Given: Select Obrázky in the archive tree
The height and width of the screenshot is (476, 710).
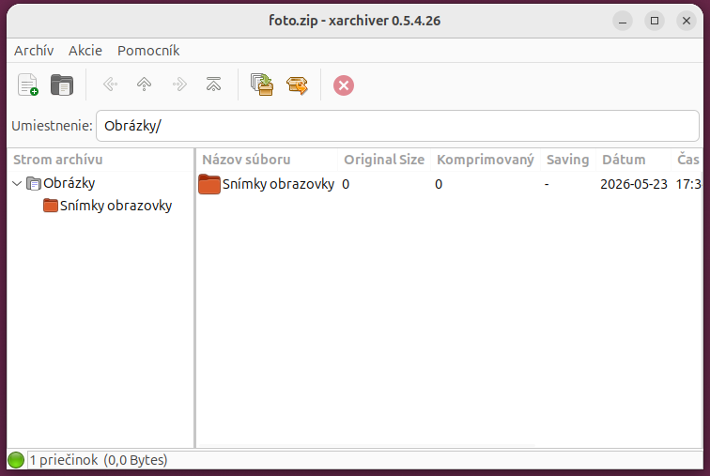Looking at the screenshot, I should pyautogui.click(x=69, y=183).
